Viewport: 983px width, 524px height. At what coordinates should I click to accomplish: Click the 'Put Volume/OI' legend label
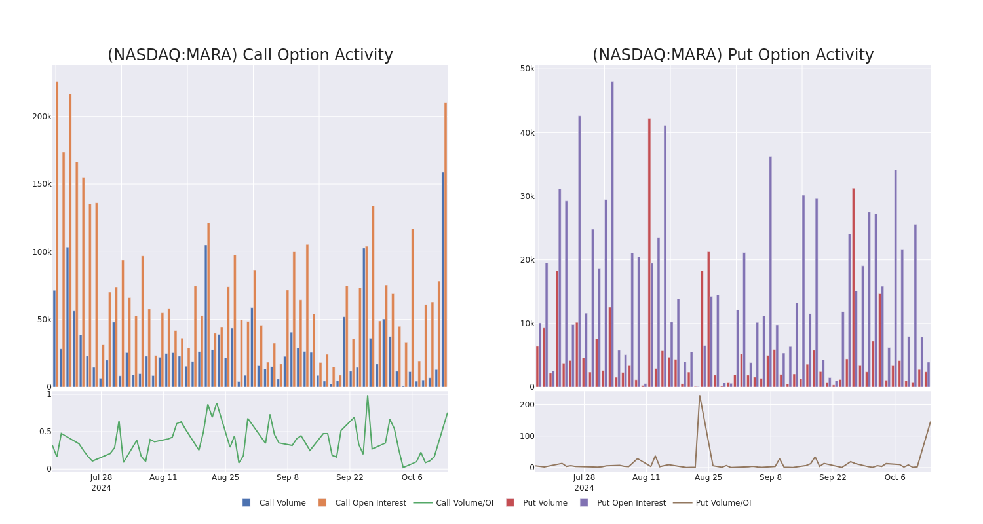[723, 503]
